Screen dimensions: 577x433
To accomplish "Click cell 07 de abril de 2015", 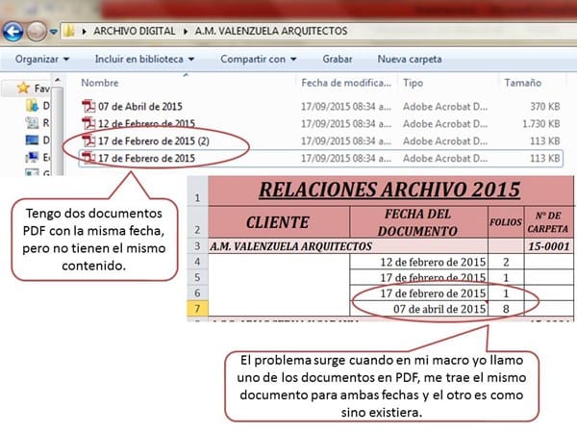I will coord(418,309).
